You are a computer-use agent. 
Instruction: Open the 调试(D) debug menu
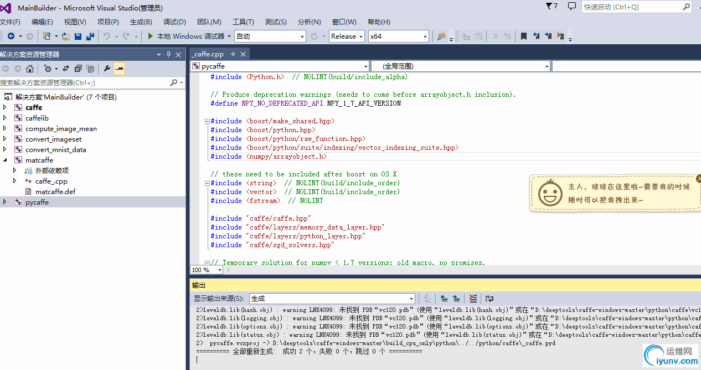click(x=174, y=22)
